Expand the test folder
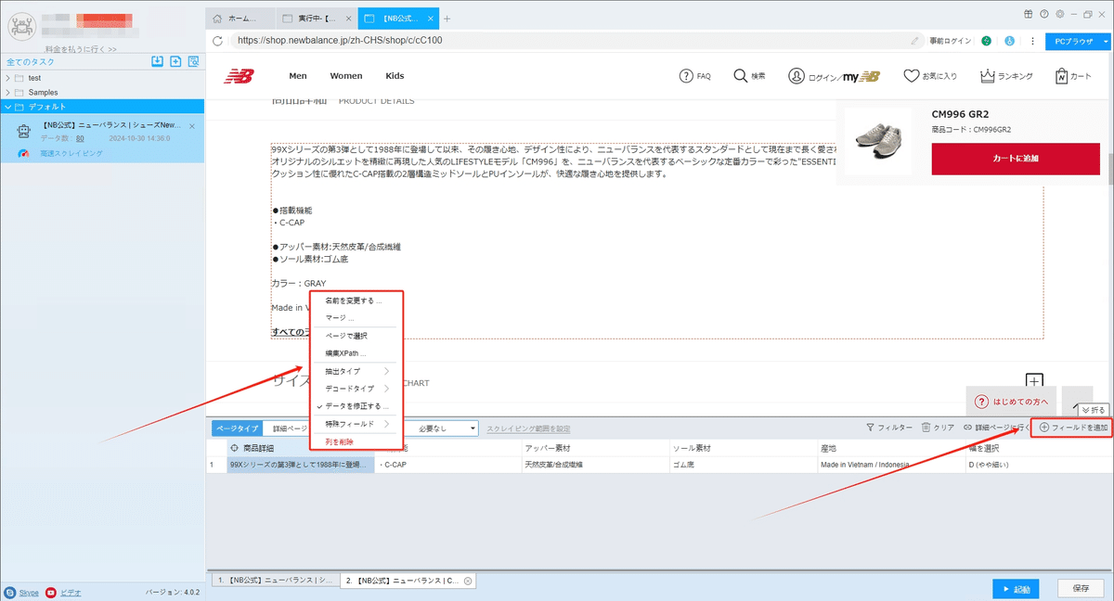This screenshot has height=601, width=1114. [7, 78]
